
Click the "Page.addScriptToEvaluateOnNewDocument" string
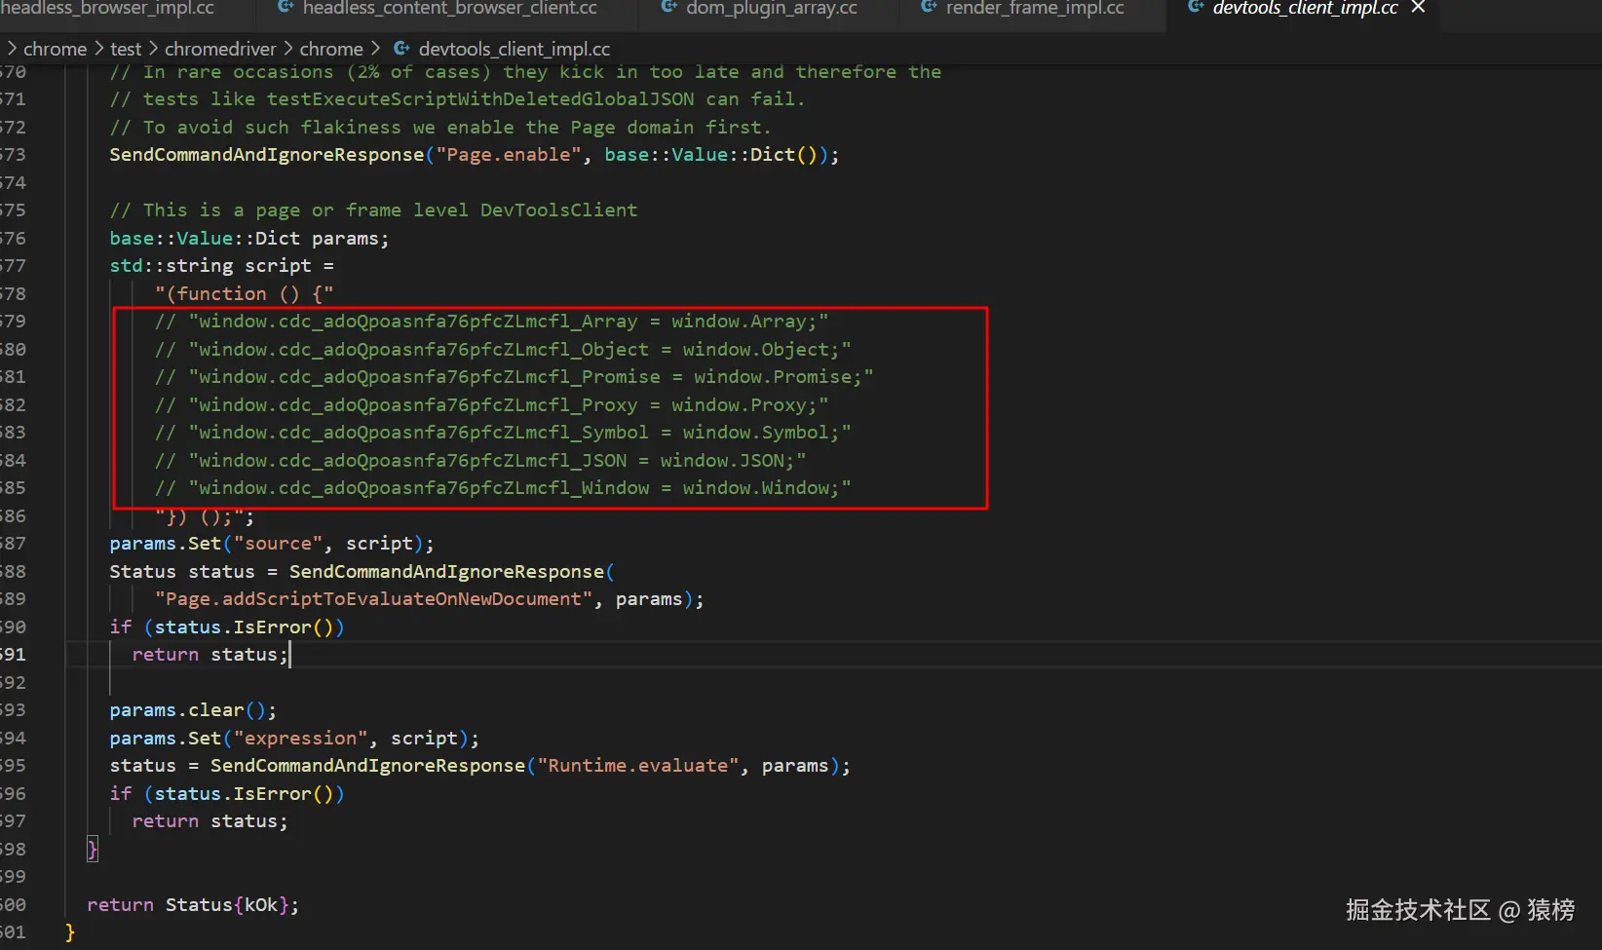[x=373, y=599]
